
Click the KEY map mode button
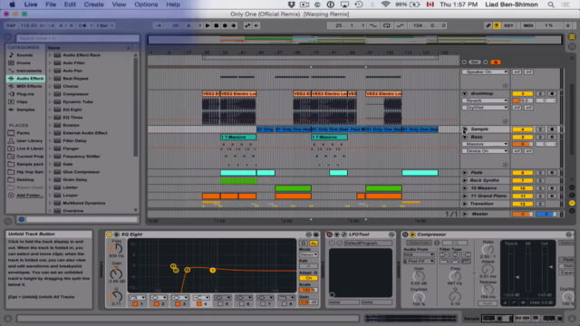pyautogui.click(x=508, y=25)
